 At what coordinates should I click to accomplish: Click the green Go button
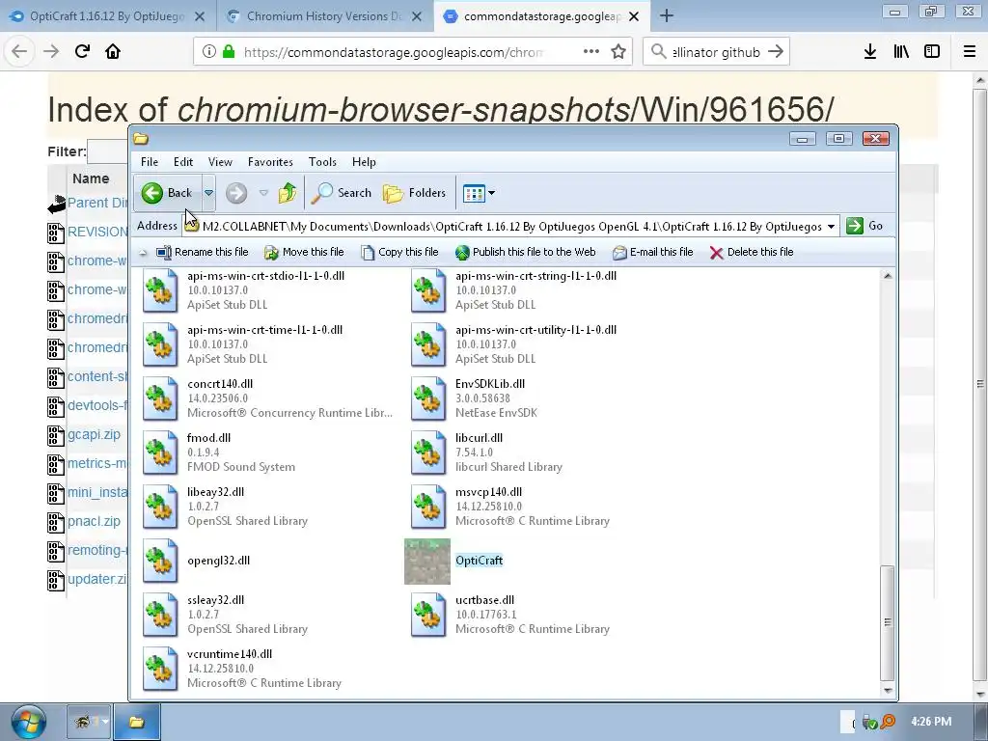(x=864, y=226)
